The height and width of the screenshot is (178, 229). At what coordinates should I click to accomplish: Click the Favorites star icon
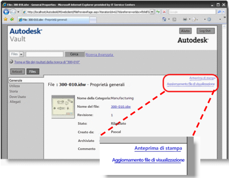[x=5, y=19]
